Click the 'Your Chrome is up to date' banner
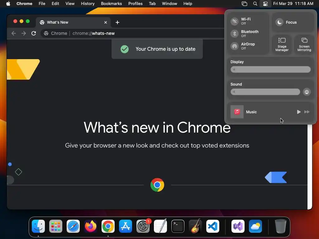319x239 pixels. pyautogui.click(x=157, y=49)
